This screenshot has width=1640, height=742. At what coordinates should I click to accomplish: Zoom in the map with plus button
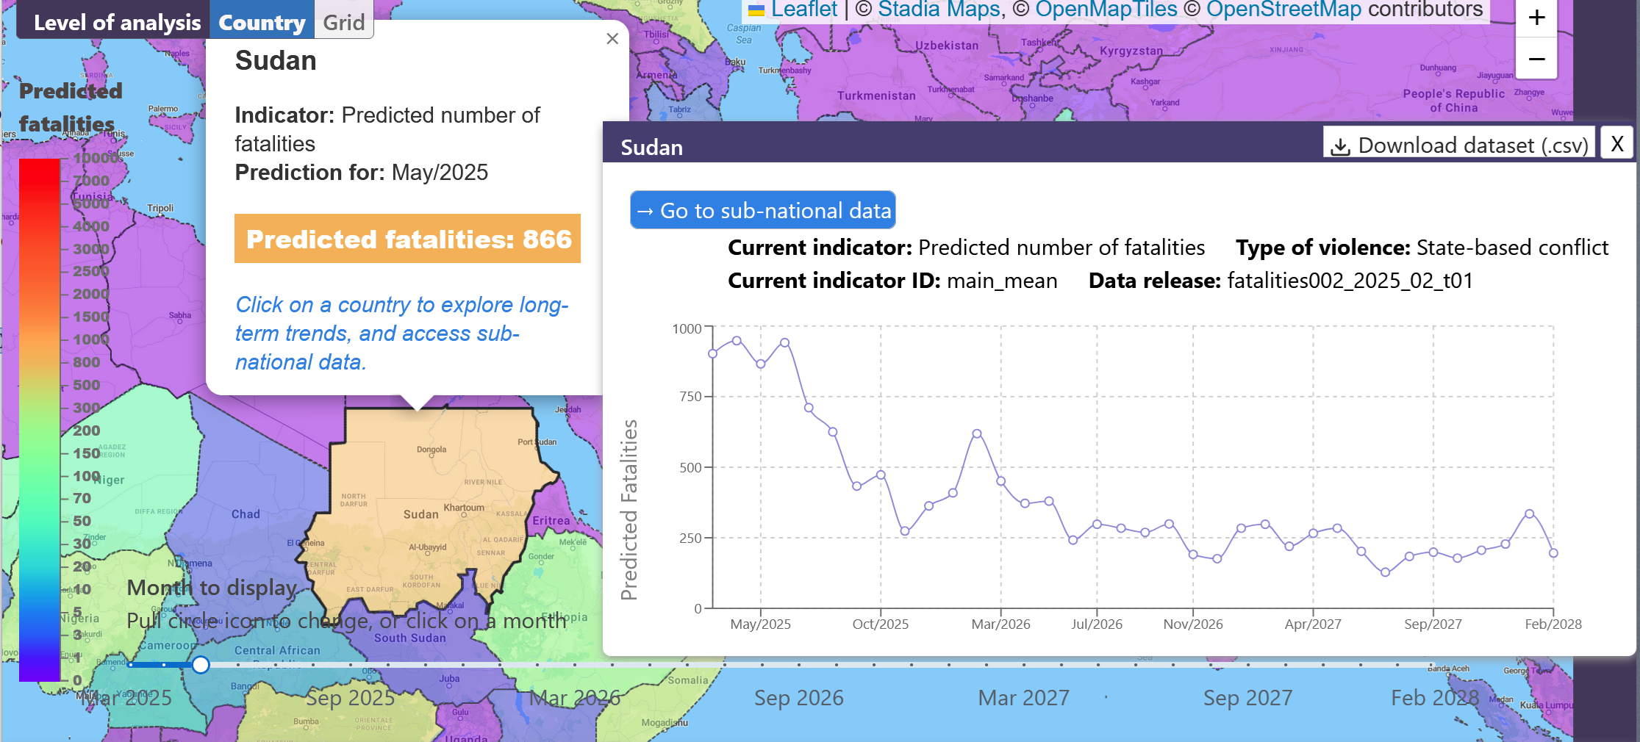[x=1536, y=18]
